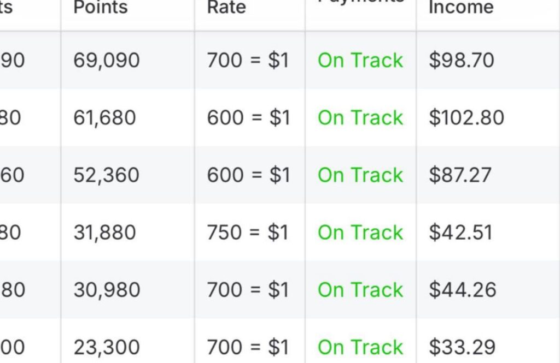Pick the 30,980 points cell
This screenshot has width=560, height=363.
pyautogui.click(x=107, y=290)
